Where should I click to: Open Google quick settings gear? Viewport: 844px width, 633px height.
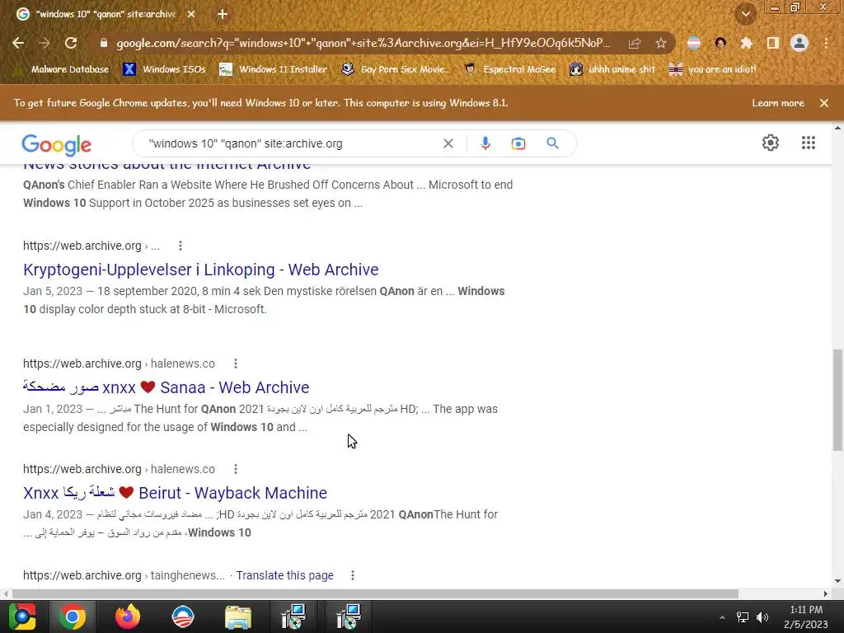tap(771, 143)
